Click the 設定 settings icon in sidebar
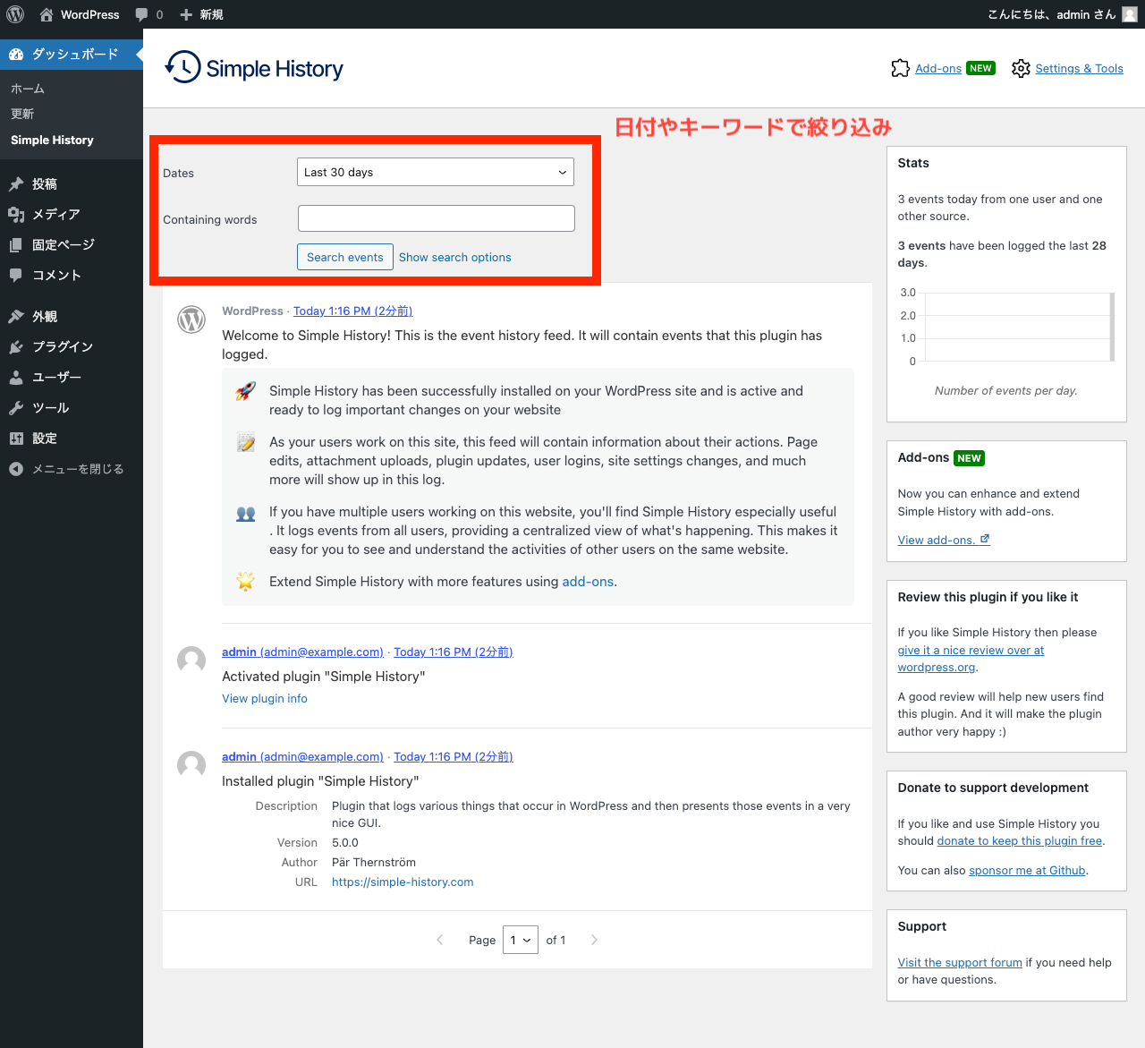Image resolution: width=1145 pixels, height=1048 pixels. (x=16, y=439)
